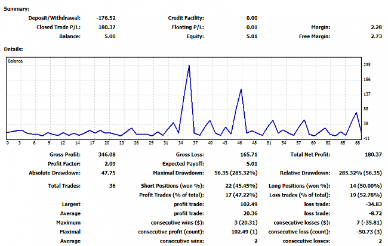Click the Margin value 2.28
The width and height of the screenshot is (388, 246).
click(x=377, y=27)
